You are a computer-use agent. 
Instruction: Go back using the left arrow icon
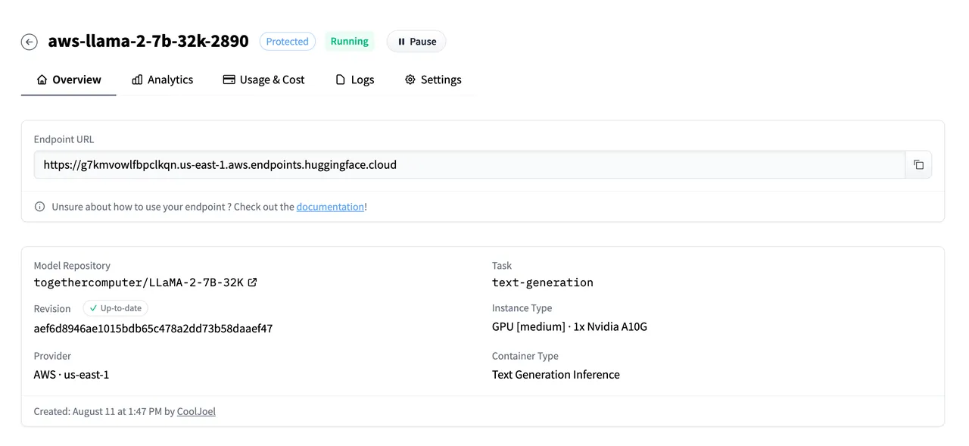(29, 42)
